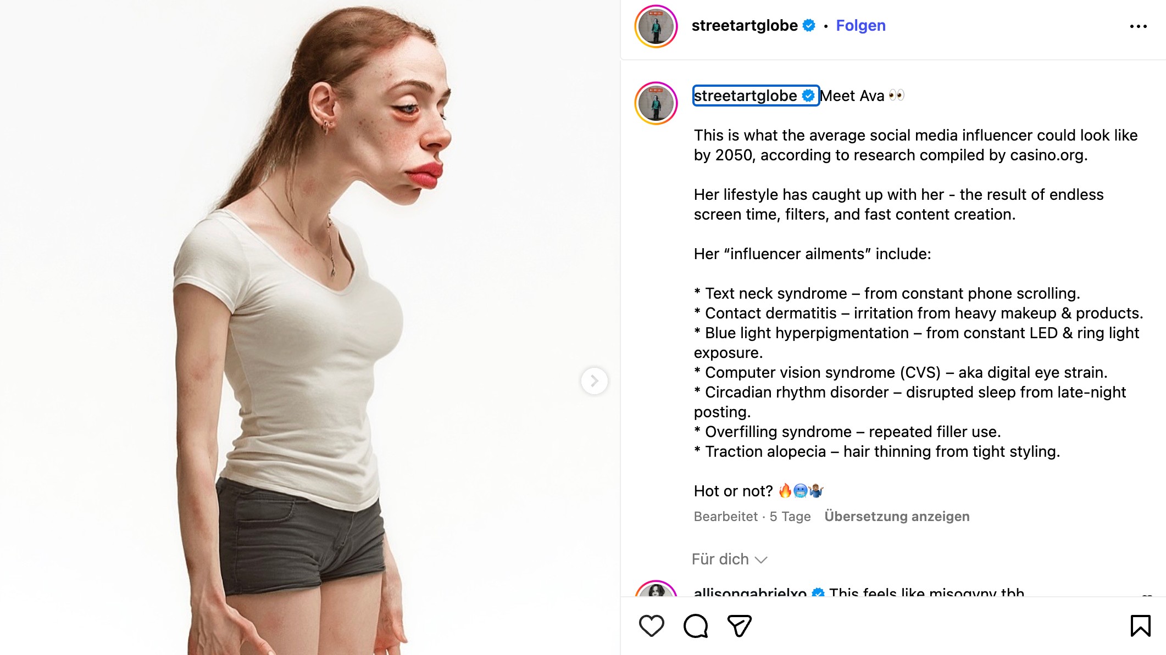1166x655 pixels.
Task: Expand the 'Für dich' comment sorting dropdown
Action: (729, 559)
